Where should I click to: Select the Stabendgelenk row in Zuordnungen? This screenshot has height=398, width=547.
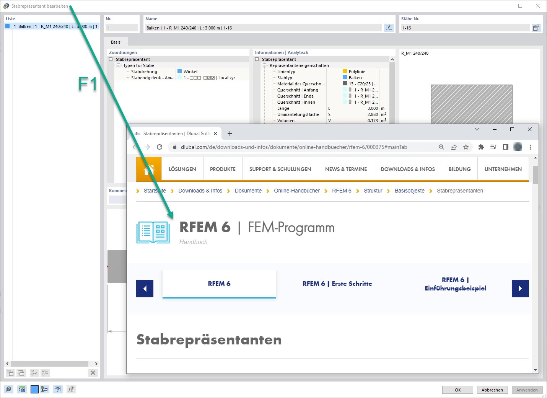(x=178, y=78)
